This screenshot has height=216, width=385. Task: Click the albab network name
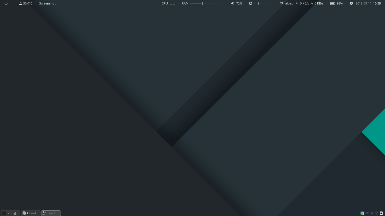[289, 3]
